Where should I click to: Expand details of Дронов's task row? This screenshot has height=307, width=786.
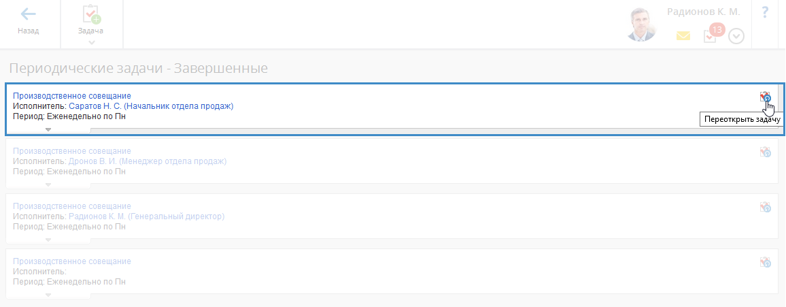tap(48, 184)
